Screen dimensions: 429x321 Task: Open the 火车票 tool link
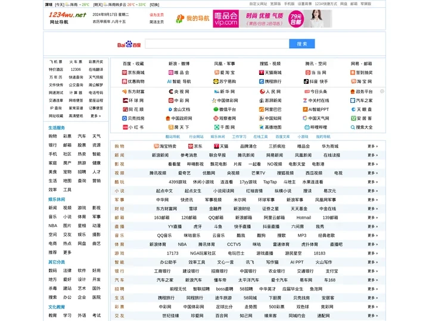coord(76,62)
